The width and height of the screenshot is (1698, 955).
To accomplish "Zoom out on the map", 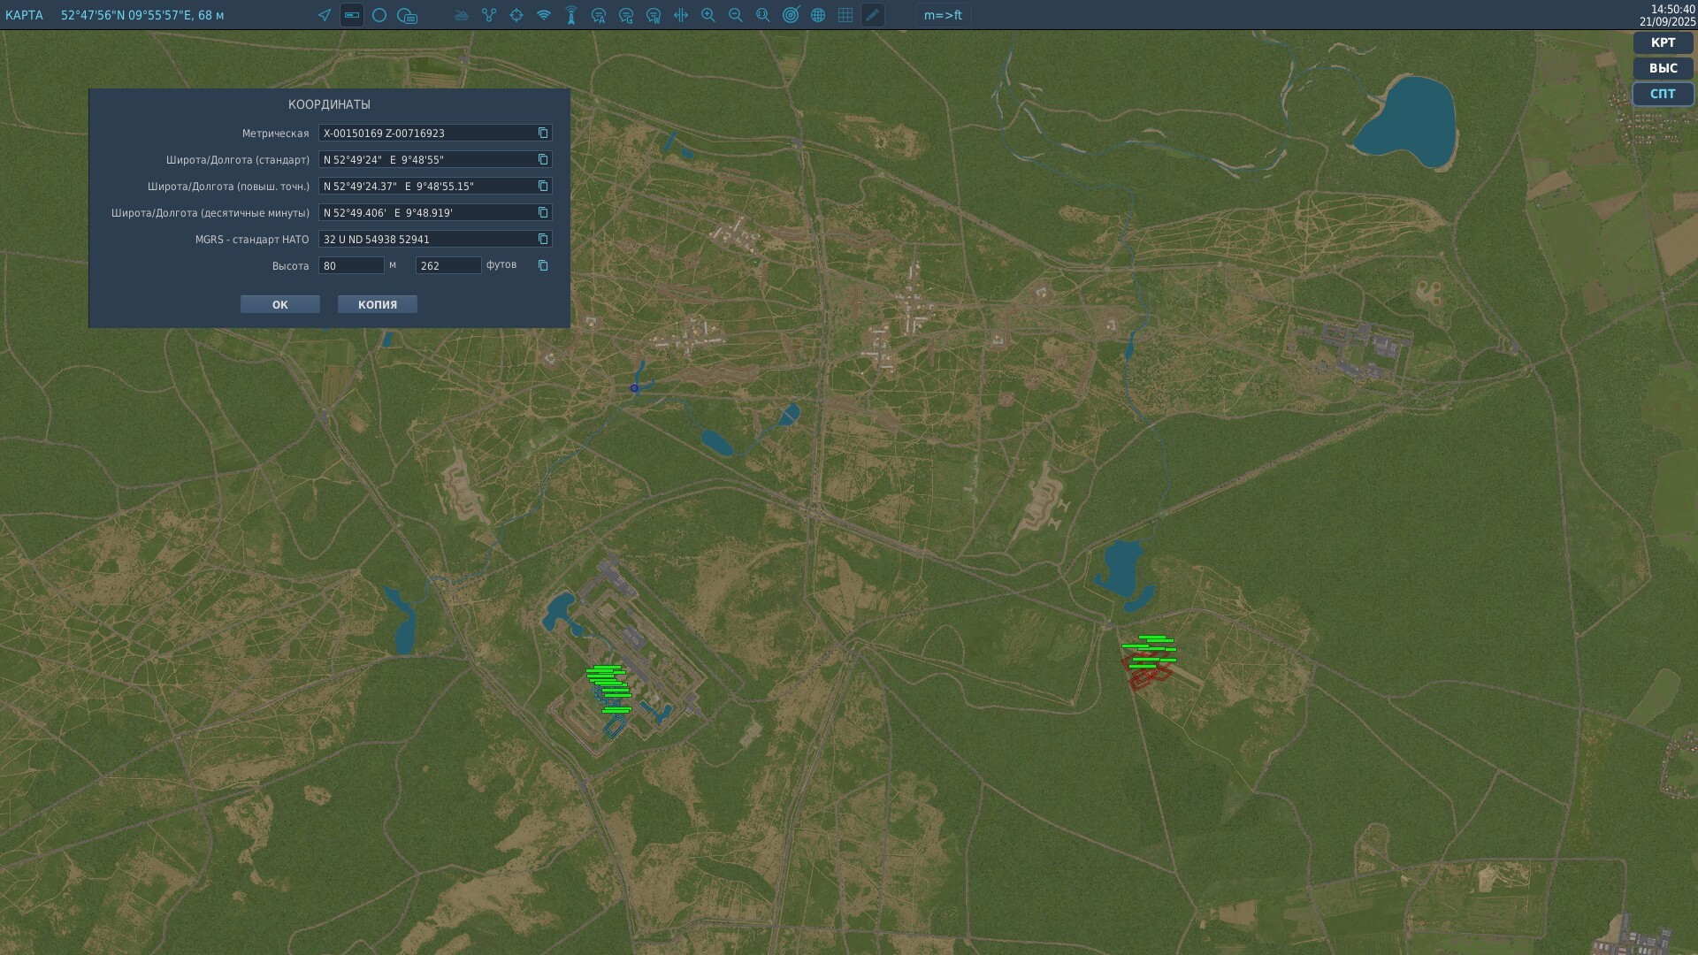I will [x=736, y=15].
